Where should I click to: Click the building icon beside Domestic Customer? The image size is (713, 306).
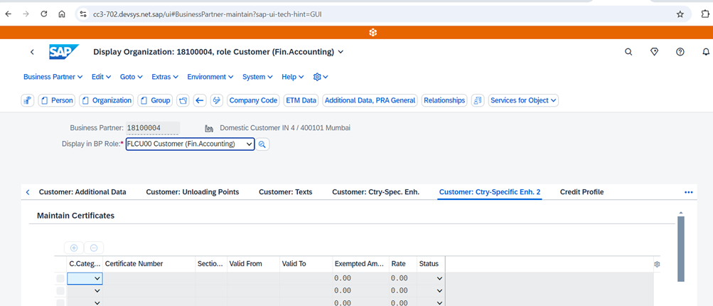pyautogui.click(x=209, y=128)
